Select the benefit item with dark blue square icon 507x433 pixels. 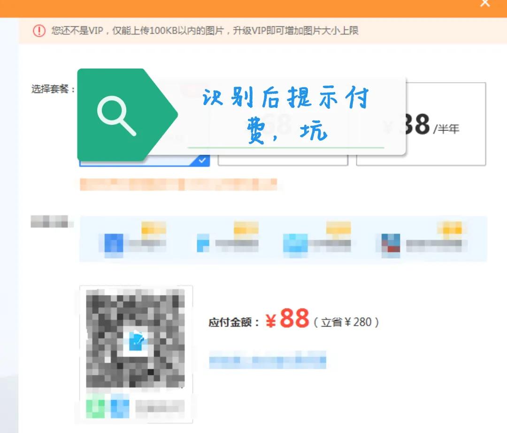tap(132, 239)
